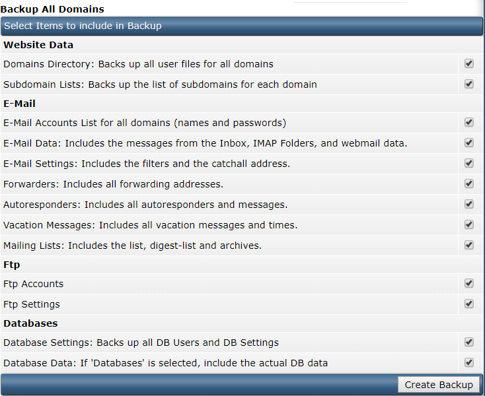Screen dimensions: 485x396
Task: Toggle the Subdomain Lists checkbox
Action: pos(469,84)
